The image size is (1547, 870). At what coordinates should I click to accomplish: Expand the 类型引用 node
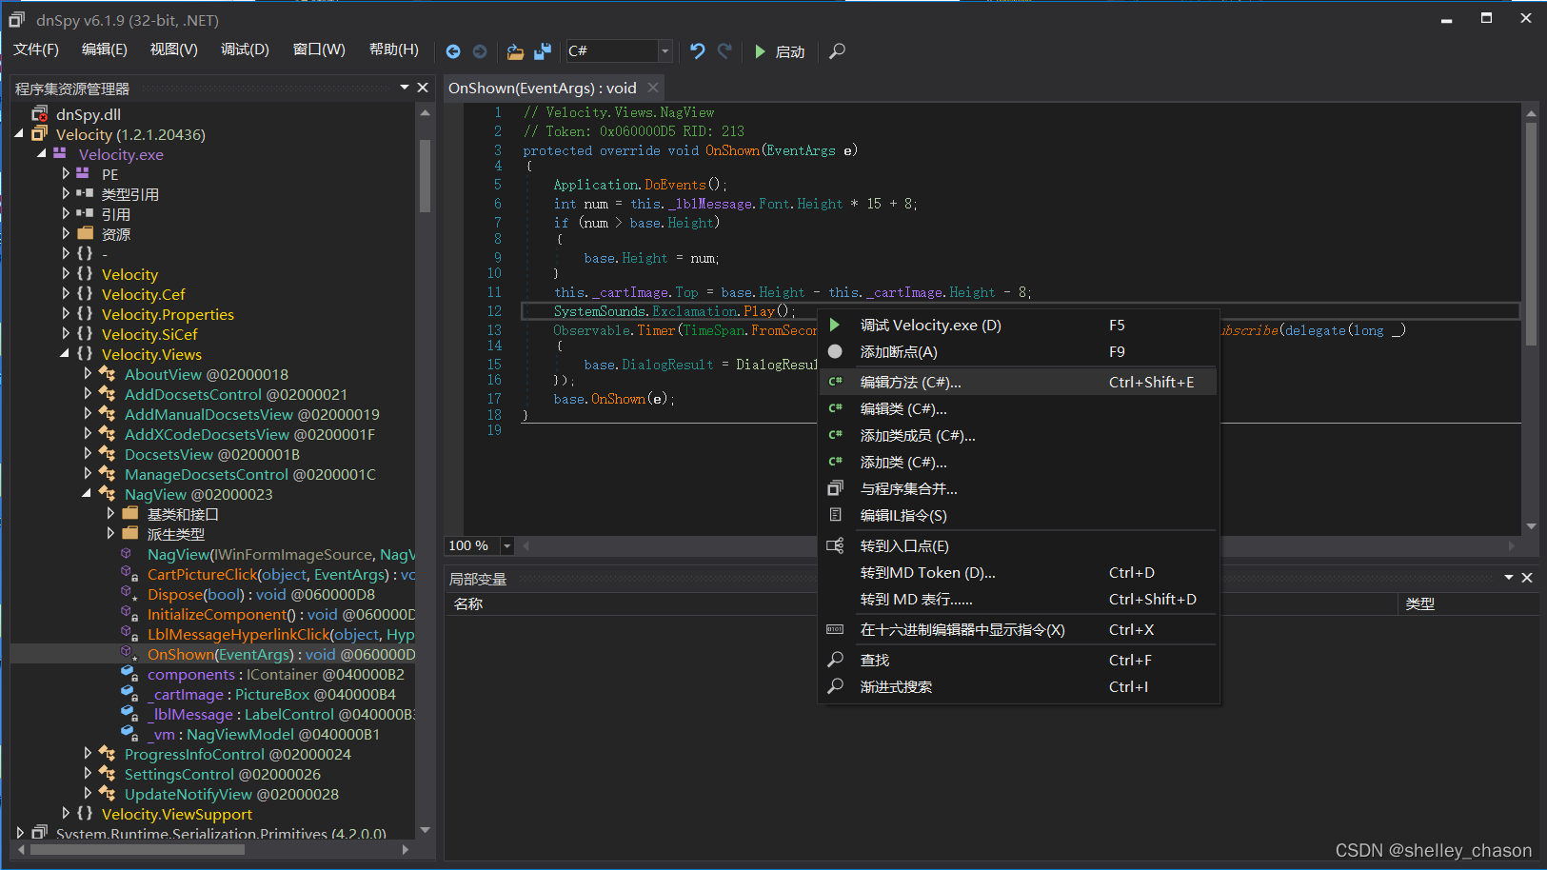pyautogui.click(x=66, y=194)
